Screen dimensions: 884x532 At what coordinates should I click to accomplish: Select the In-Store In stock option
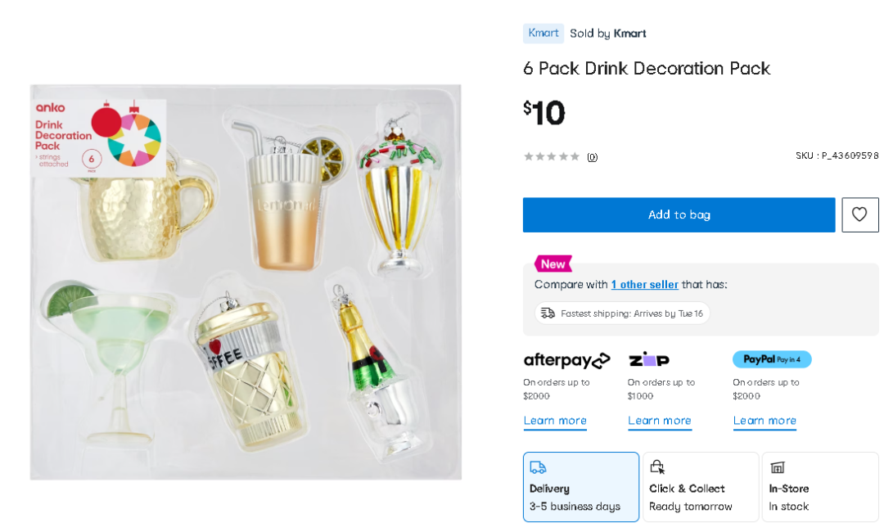820,487
